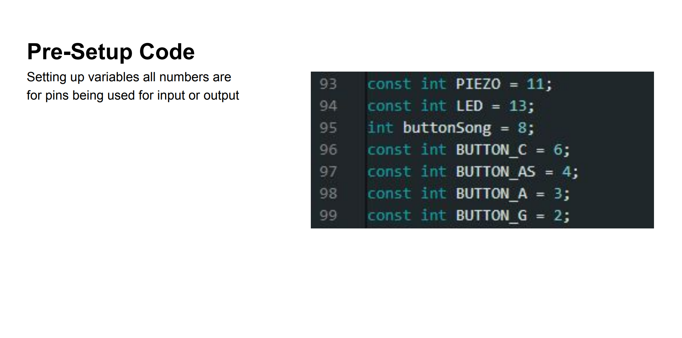Click the value 13 assigned to LED

tap(518, 106)
